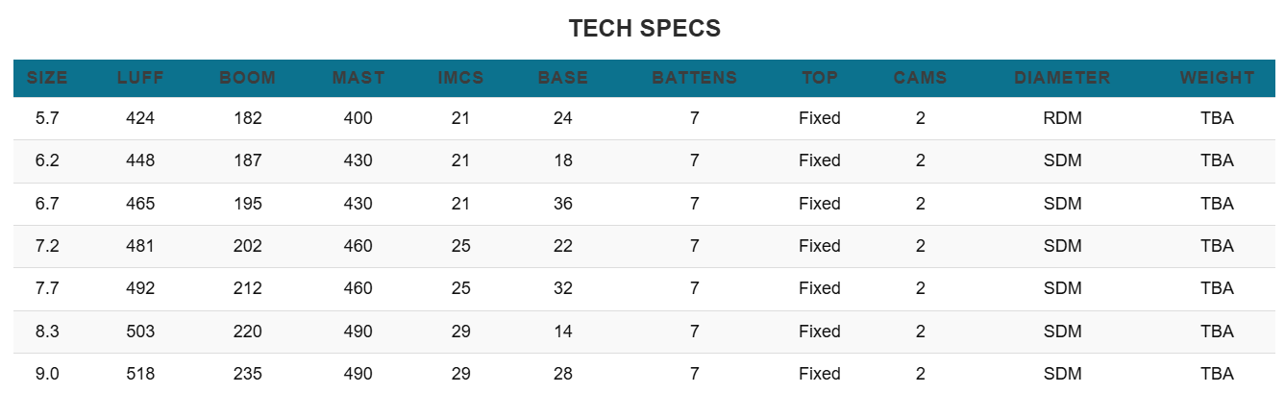Click the BATTENS column header

pyautogui.click(x=694, y=78)
